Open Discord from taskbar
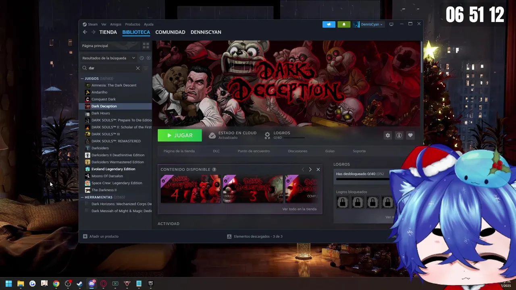516x290 pixels. tap(92, 284)
